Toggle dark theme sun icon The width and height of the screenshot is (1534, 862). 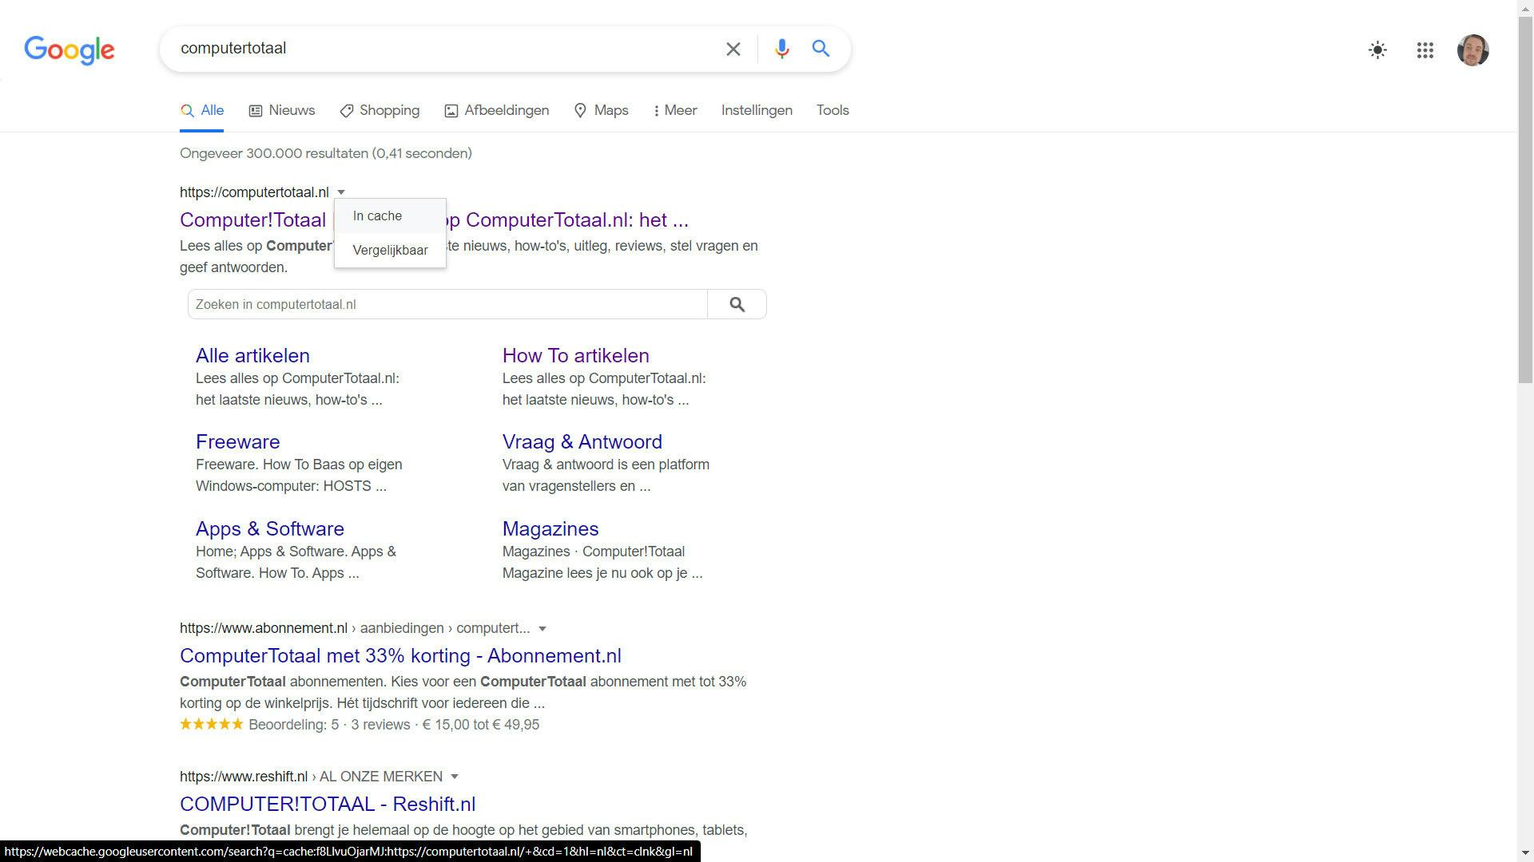[x=1377, y=50]
